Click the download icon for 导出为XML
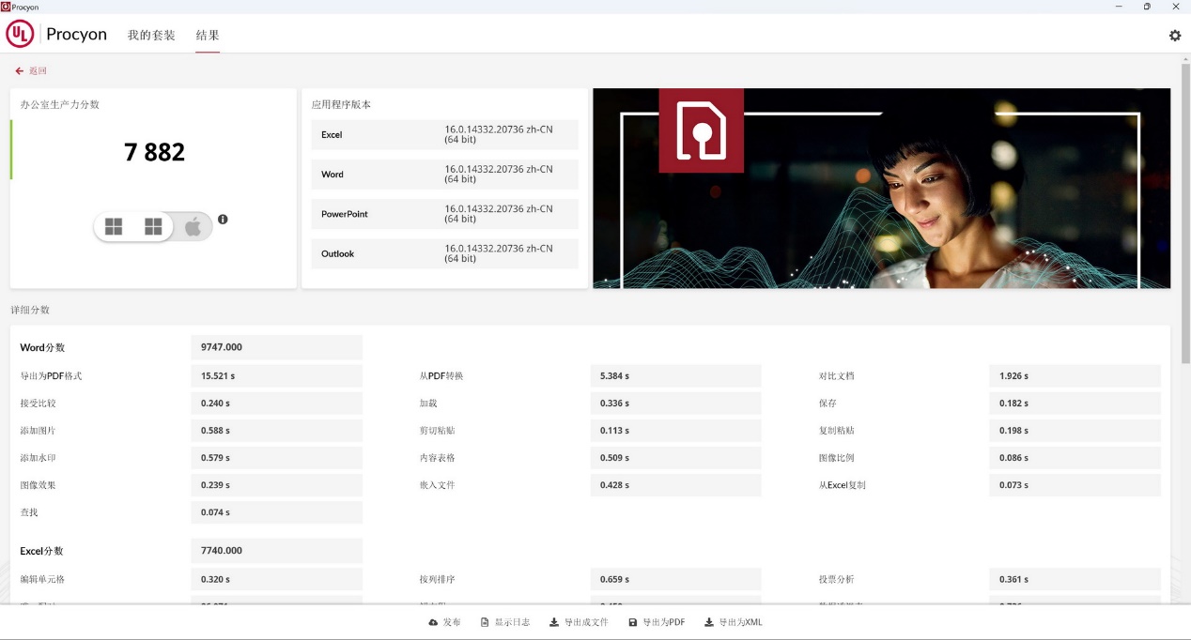Screen dimensions: 1191x640 pyautogui.click(x=709, y=621)
